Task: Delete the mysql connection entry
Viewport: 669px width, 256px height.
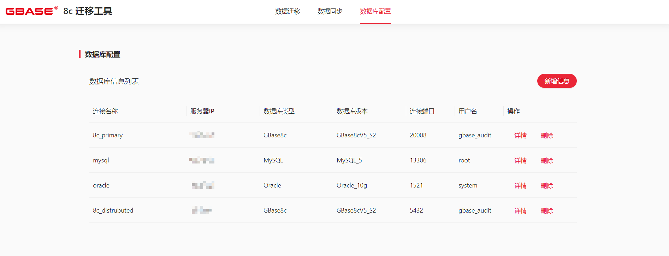Action: (x=547, y=161)
